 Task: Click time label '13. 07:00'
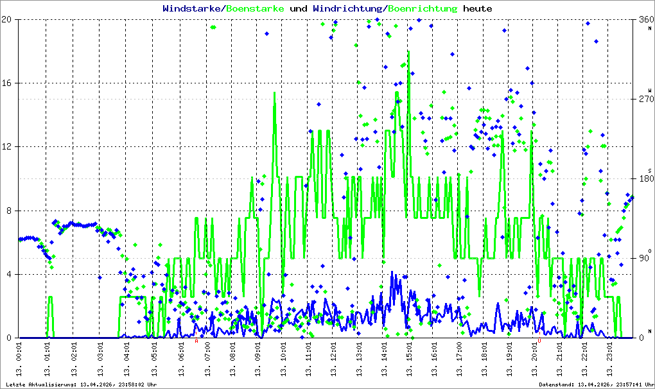tap(207, 359)
